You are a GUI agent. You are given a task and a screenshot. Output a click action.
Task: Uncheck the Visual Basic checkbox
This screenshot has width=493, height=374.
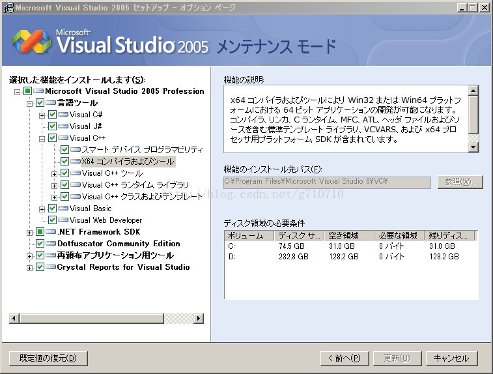click(x=52, y=209)
